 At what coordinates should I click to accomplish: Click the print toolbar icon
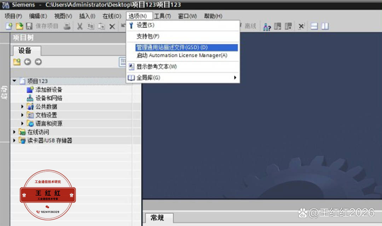[67, 26]
